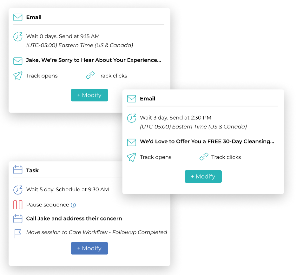Click the info icon beside Pause sequence
Image resolution: width=297 pixels, height=275 pixels.
pyautogui.click(x=73, y=205)
